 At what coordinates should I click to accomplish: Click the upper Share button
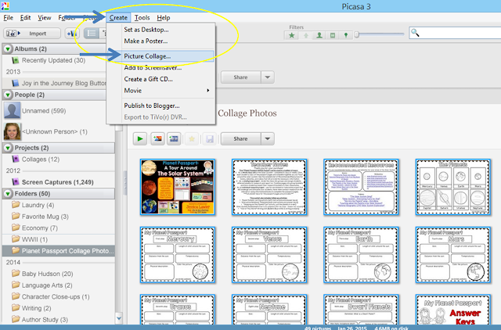click(240, 77)
